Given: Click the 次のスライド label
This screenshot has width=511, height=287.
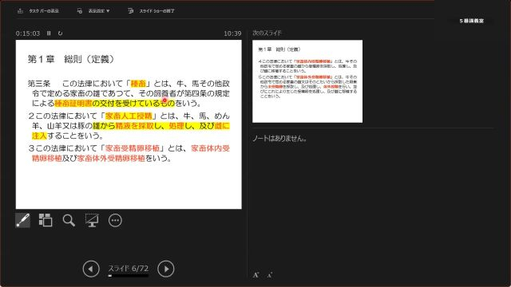Looking at the screenshot, I should pos(267,33).
